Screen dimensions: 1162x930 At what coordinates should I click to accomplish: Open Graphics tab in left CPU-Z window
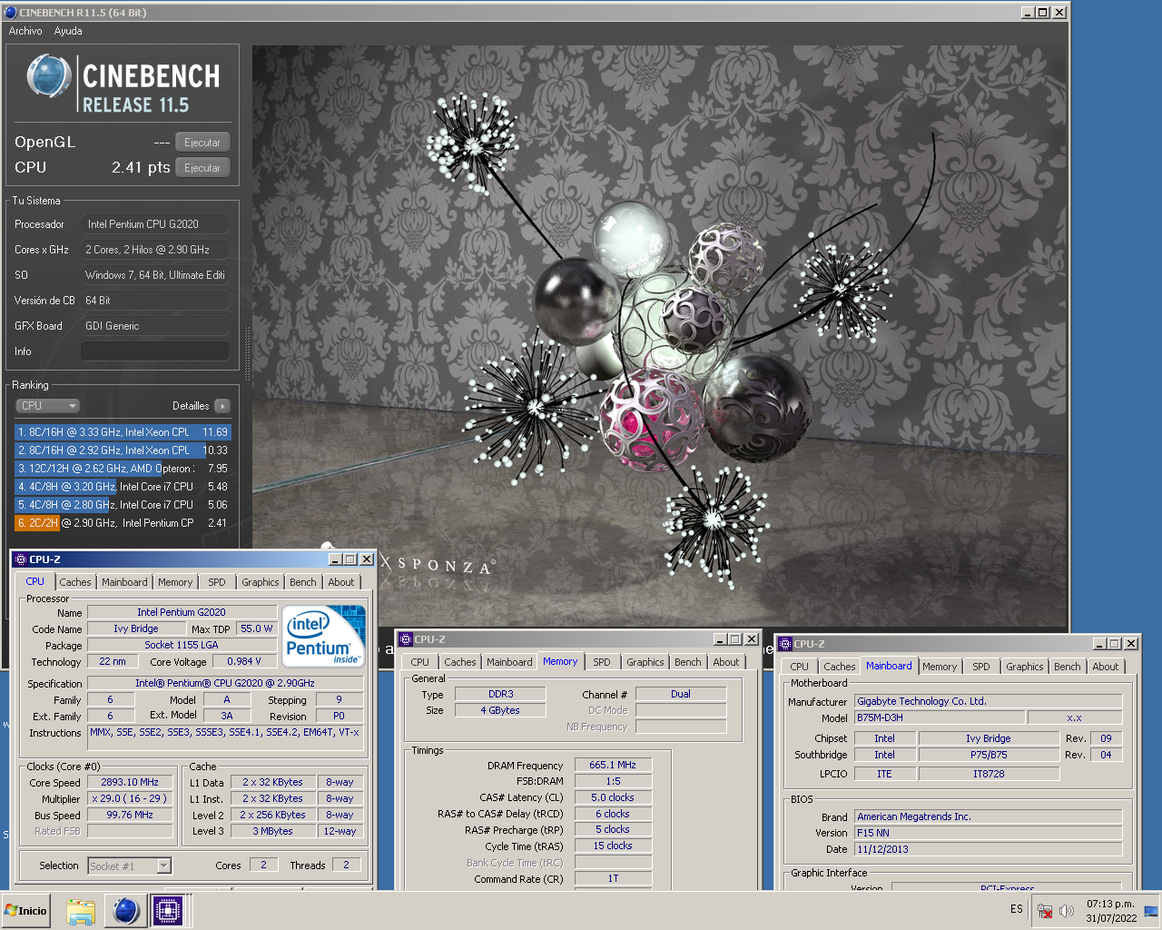[x=261, y=582]
